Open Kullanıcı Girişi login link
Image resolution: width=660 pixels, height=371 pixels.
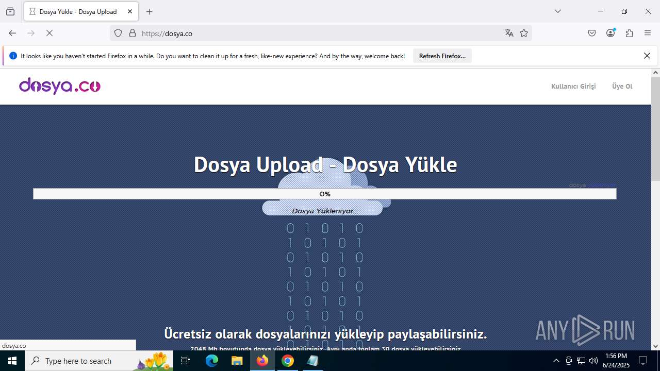click(573, 86)
